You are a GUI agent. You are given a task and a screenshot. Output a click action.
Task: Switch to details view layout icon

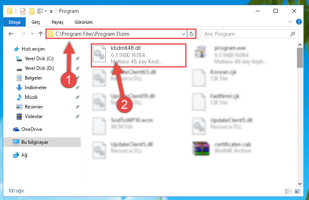coord(289,191)
